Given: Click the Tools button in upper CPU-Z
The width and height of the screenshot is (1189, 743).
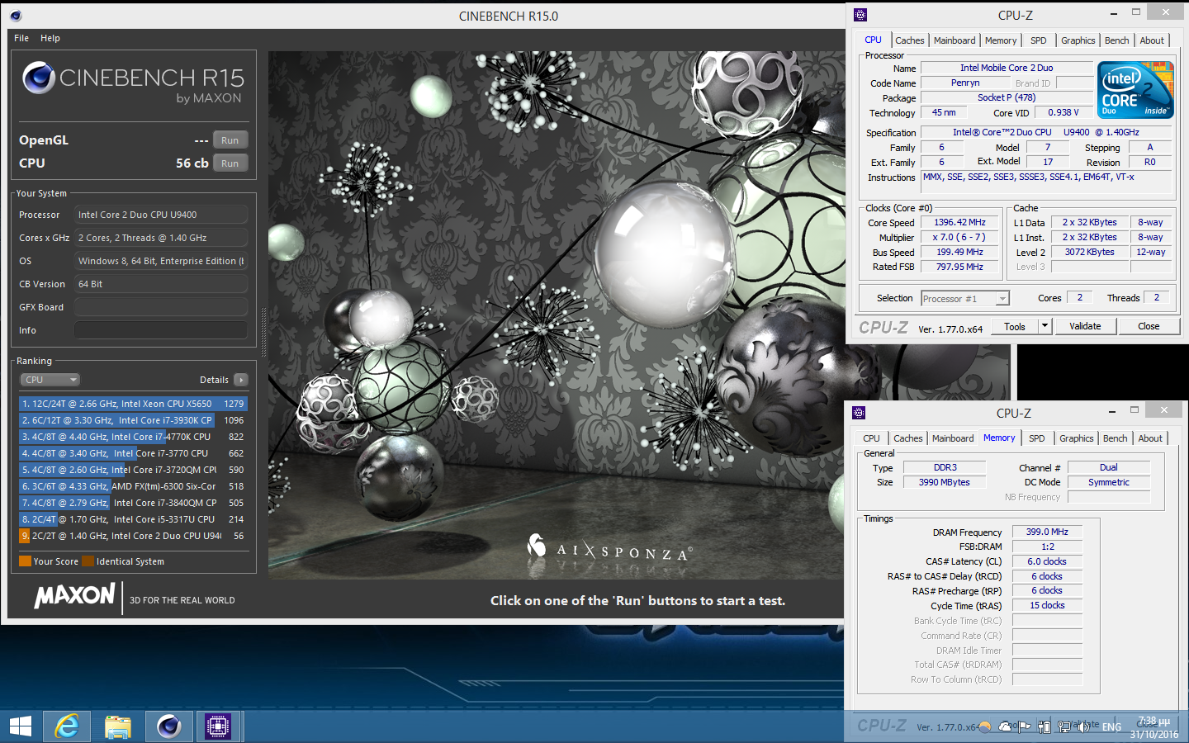Looking at the screenshot, I should coord(1015,326).
